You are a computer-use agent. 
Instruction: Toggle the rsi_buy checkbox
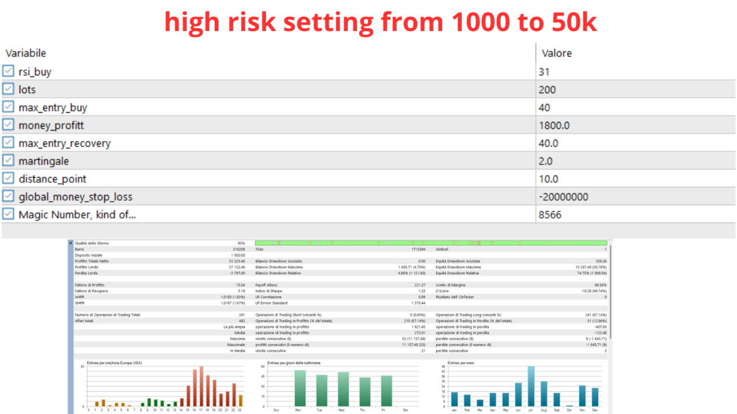coord(8,71)
